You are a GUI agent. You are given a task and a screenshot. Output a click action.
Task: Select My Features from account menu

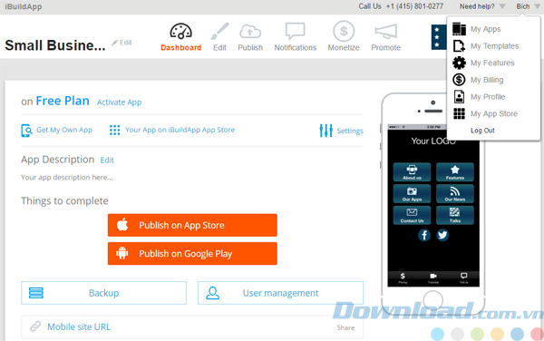click(x=492, y=63)
